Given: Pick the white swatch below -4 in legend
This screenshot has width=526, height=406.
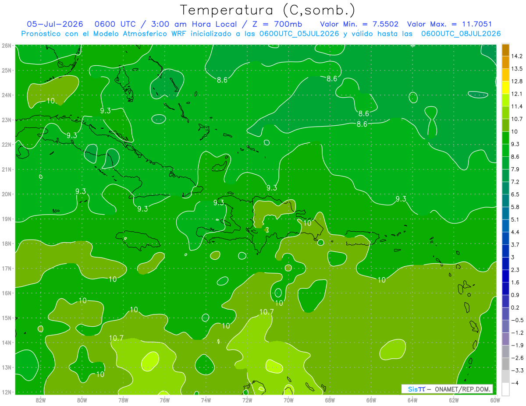Looking at the screenshot, I should [505, 389].
